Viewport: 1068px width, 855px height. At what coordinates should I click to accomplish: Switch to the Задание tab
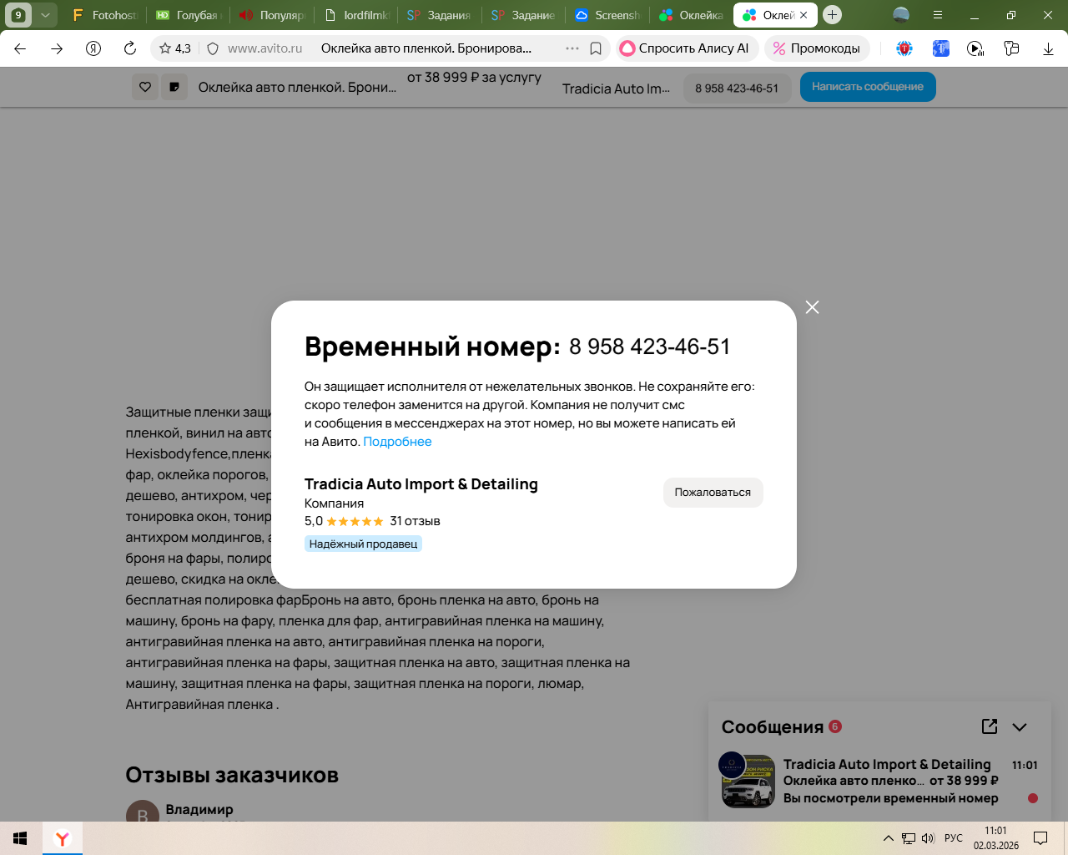(x=523, y=15)
